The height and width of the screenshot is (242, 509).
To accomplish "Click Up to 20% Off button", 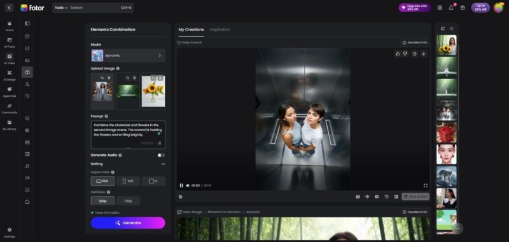I will coord(480,8).
